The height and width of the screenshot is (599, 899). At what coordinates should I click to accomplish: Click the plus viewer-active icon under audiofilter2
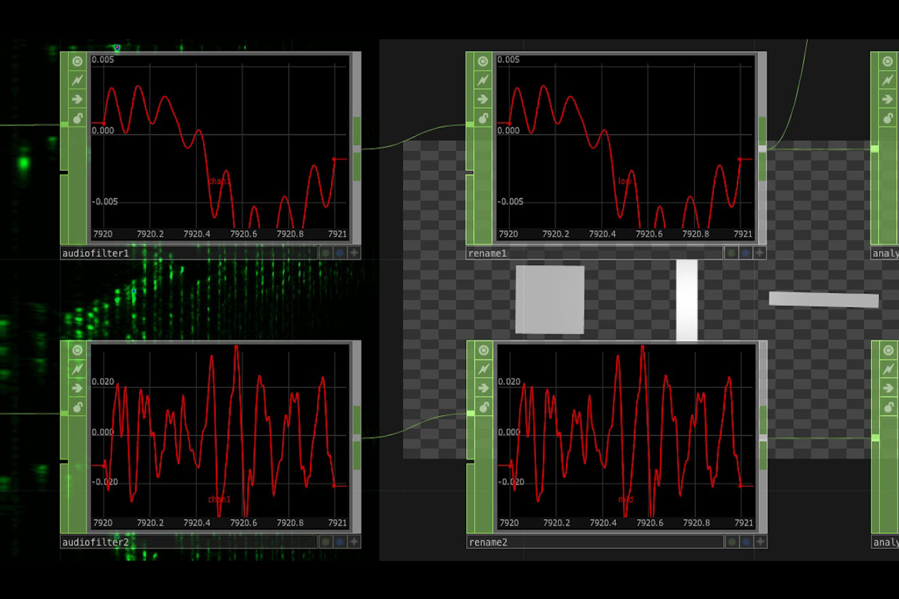click(354, 542)
